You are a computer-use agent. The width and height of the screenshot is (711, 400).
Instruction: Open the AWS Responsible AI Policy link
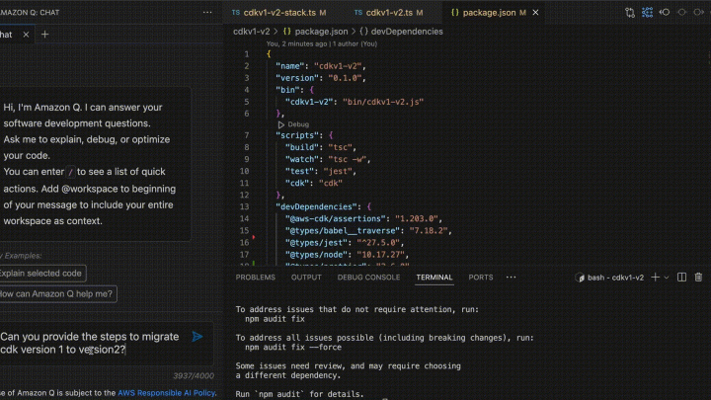[x=167, y=393]
